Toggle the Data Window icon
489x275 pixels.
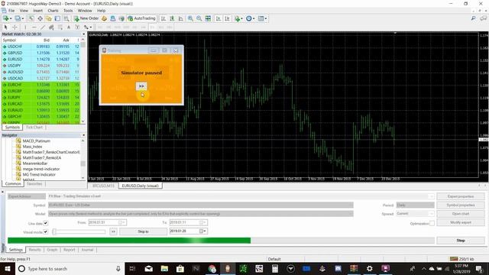[x=40, y=18]
